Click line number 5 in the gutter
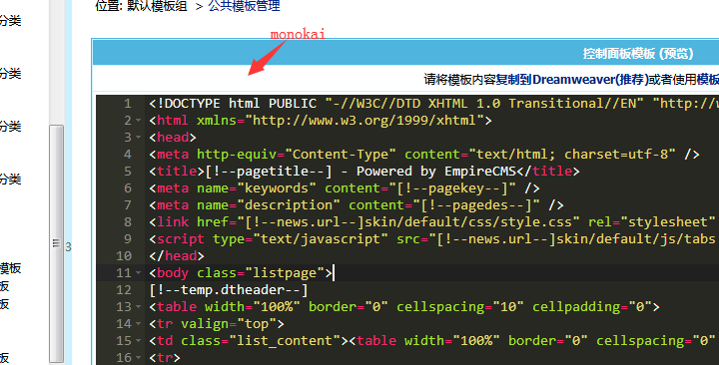The height and width of the screenshot is (365, 719). [128, 172]
